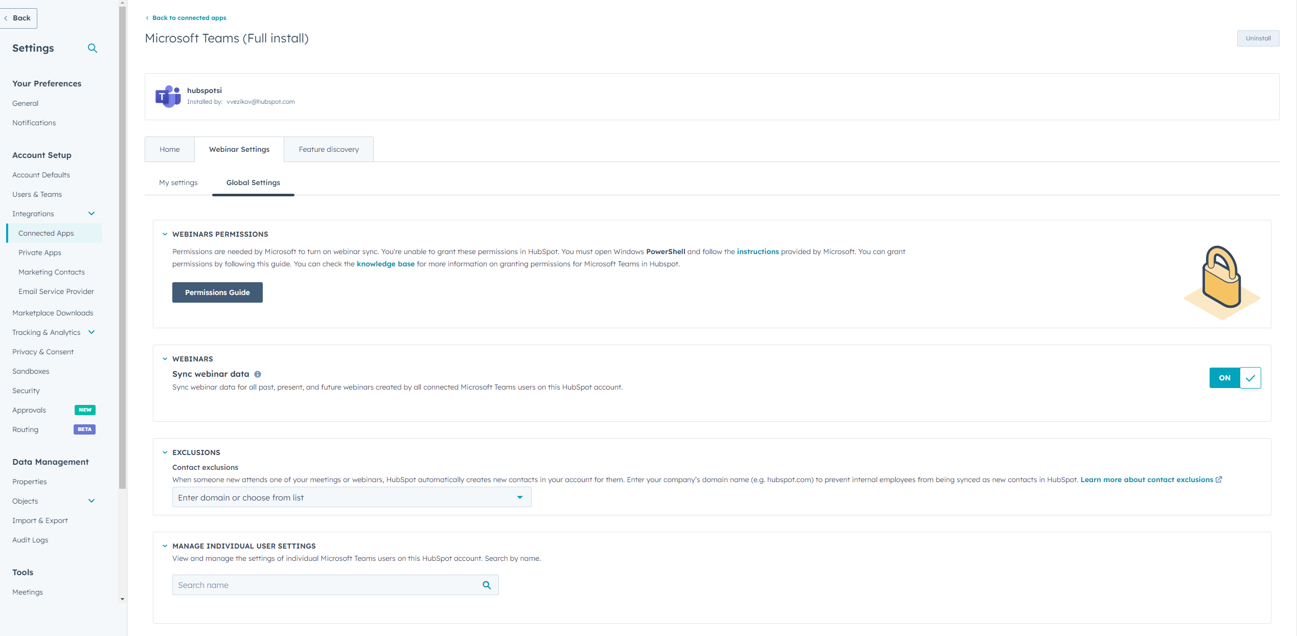Open the Feature discovery tab
Image resolution: width=1297 pixels, height=636 pixels.
coord(329,149)
